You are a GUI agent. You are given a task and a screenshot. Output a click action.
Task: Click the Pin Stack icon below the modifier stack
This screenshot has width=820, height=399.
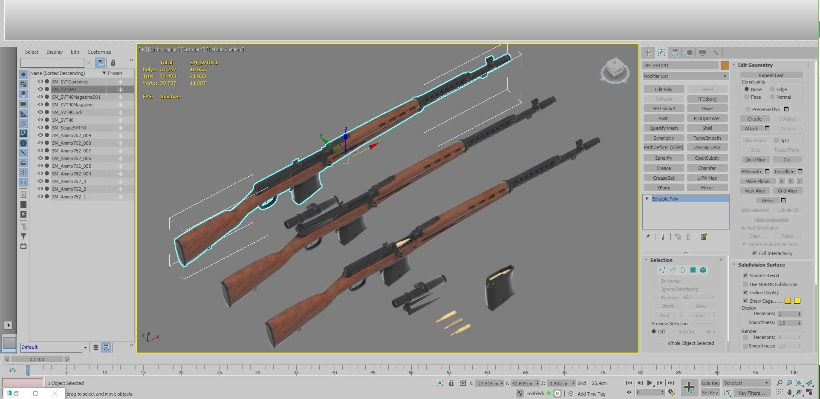tap(648, 237)
